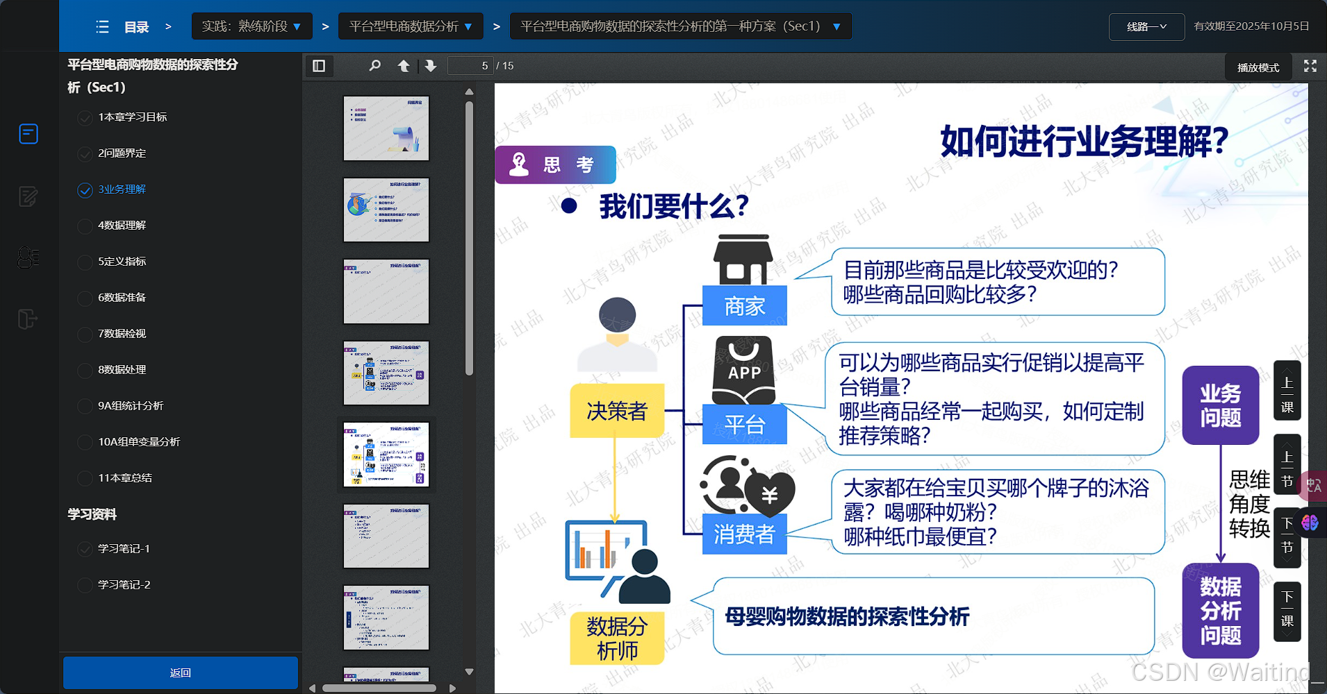Click the 播放模式 button
Image resolution: width=1327 pixels, height=694 pixels.
[x=1258, y=67]
